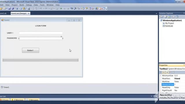Click Refresh icon in Solution Explorer
Viewport: 185px width, 104px height.
[x=169, y=17]
